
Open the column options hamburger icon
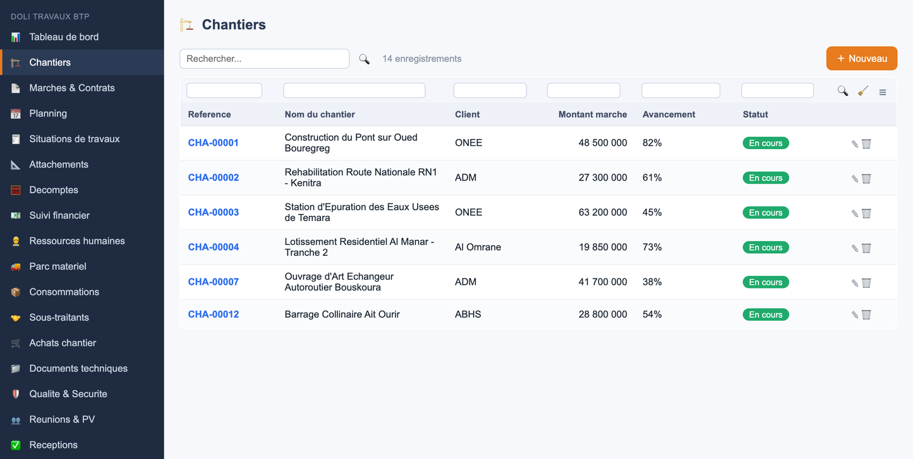[x=883, y=92]
